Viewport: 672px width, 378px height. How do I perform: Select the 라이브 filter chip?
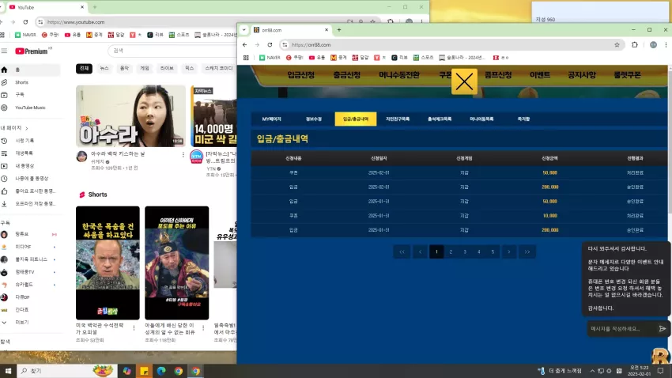pos(167,68)
